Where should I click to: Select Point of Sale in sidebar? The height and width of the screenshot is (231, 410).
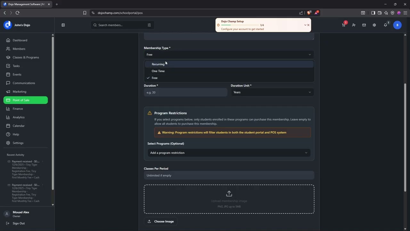tap(26, 100)
